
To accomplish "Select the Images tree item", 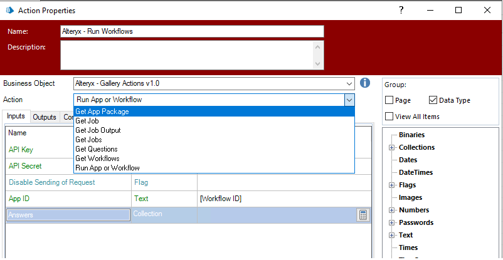I will 410,197.
